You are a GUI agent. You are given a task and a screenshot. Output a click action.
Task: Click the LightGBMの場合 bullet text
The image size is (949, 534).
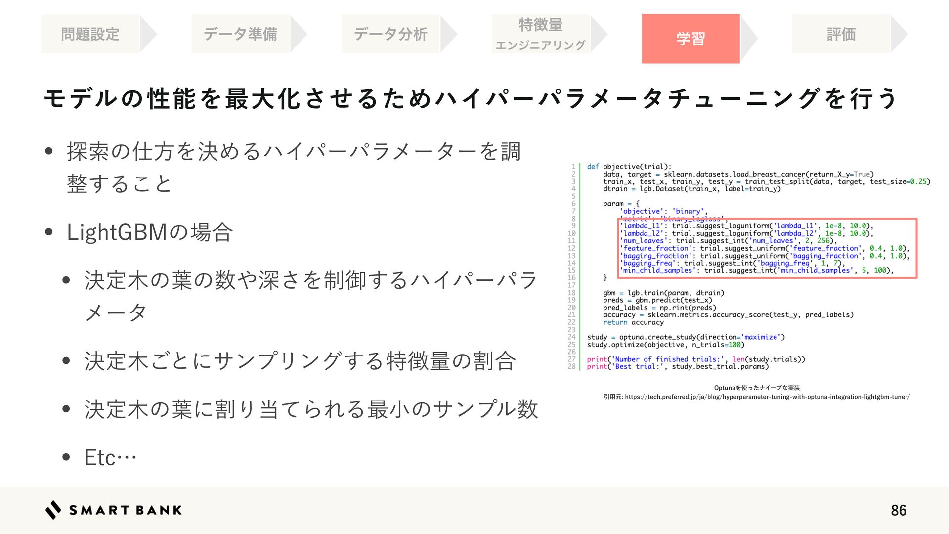pos(150,232)
